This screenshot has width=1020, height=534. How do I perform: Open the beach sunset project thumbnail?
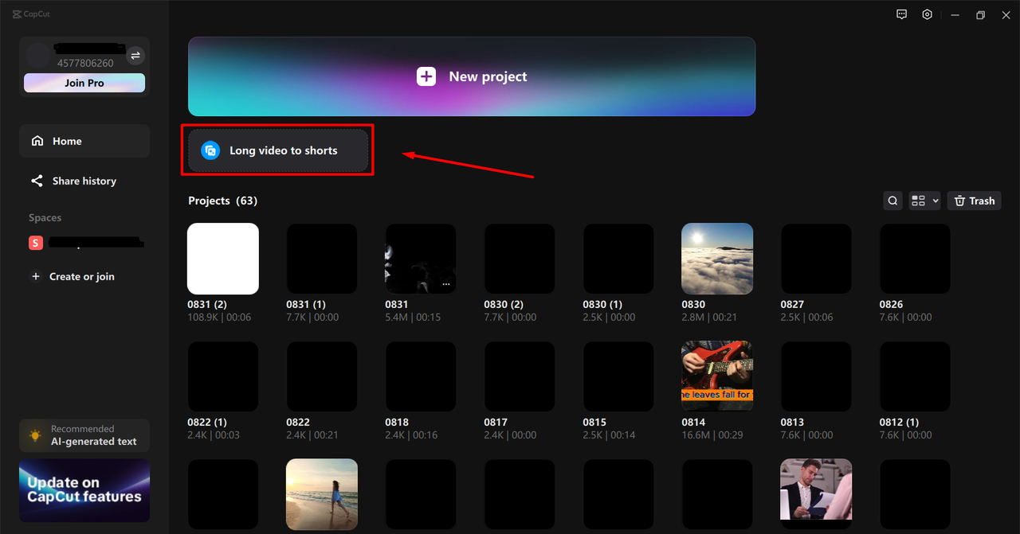(322, 494)
